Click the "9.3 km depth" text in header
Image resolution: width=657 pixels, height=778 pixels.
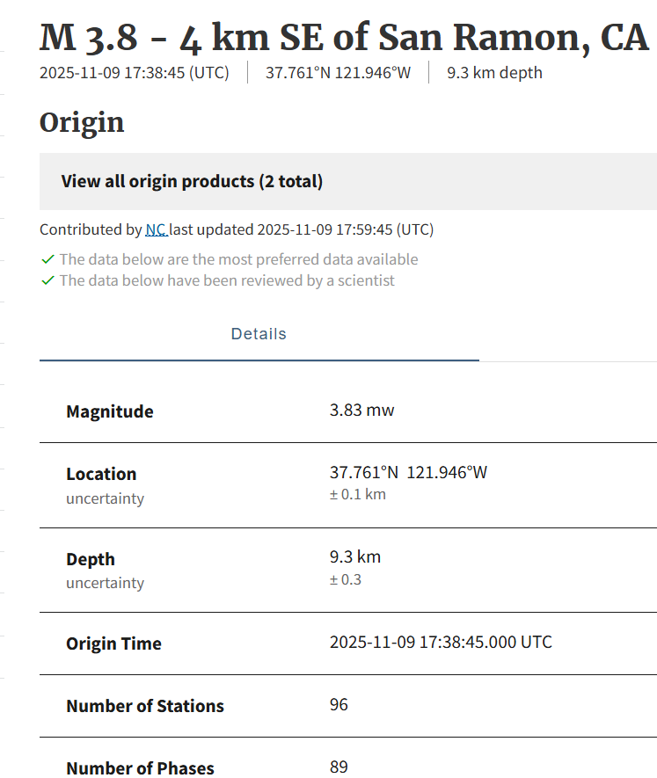[x=494, y=73]
